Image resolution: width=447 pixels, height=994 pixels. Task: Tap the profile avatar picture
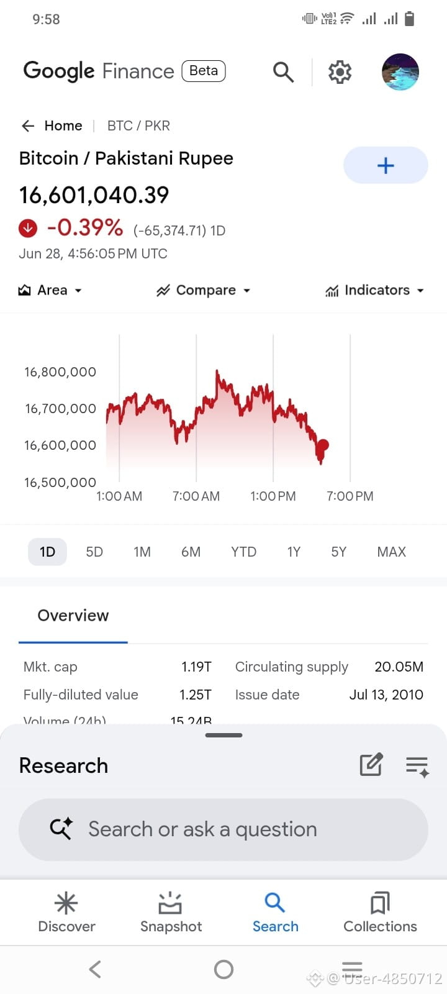tap(400, 72)
